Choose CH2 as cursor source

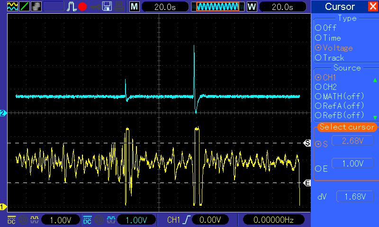(x=318, y=87)
